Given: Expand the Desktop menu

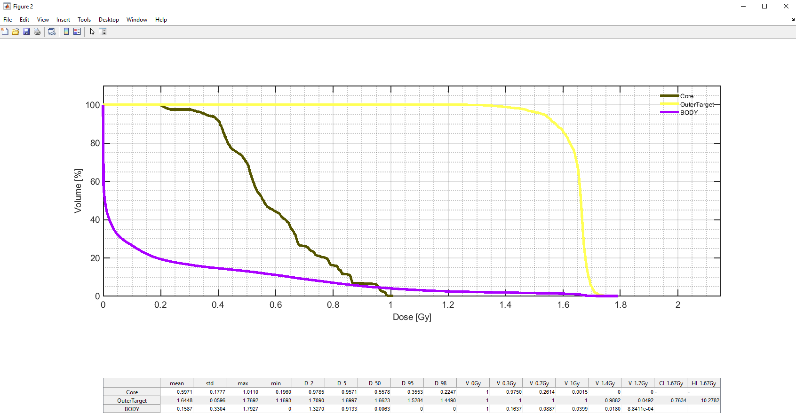Looking at the screenshot, I should tap(109, 20).
